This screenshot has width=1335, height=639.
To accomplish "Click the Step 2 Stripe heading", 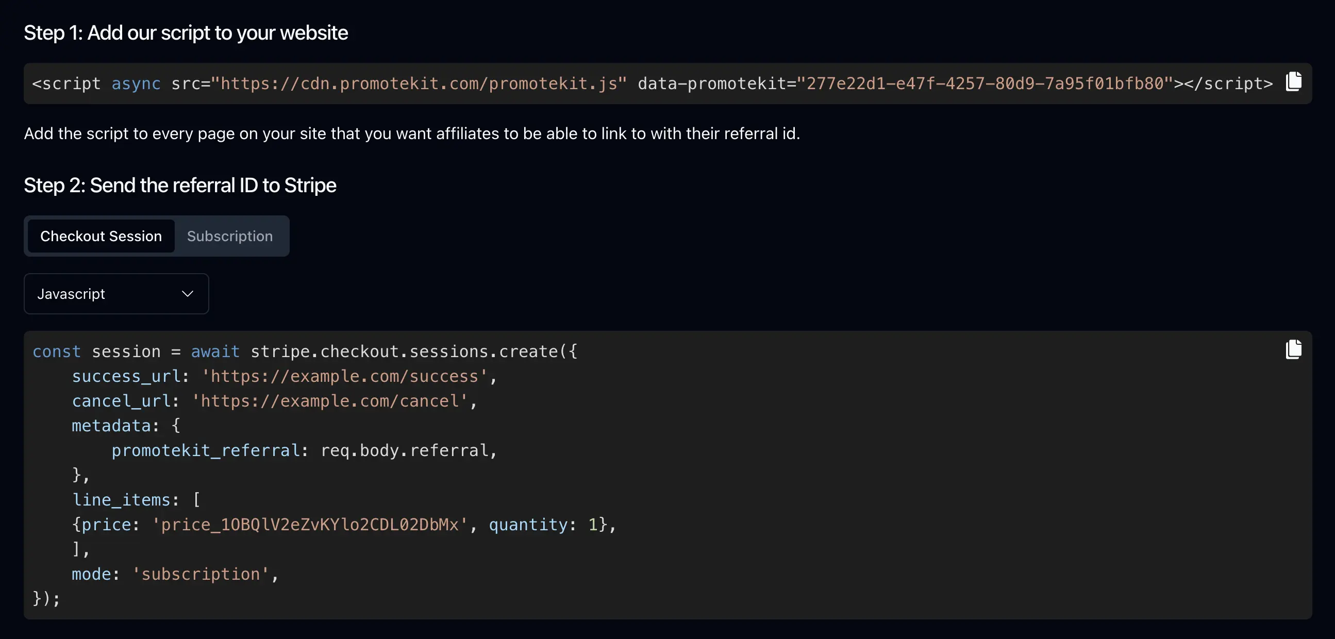I will tap(180, 186).
